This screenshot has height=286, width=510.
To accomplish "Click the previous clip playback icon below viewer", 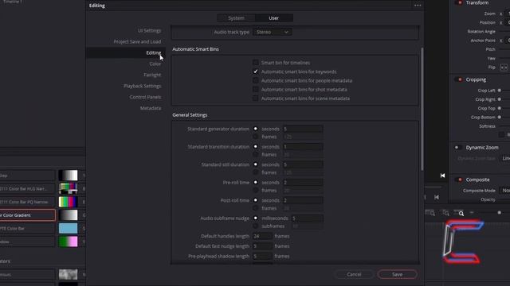I will tap(437, 197).
